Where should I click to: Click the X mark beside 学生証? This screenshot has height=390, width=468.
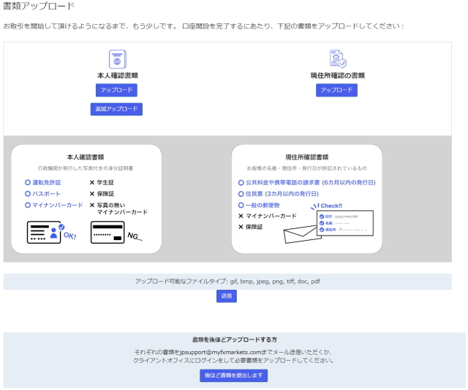92,182
